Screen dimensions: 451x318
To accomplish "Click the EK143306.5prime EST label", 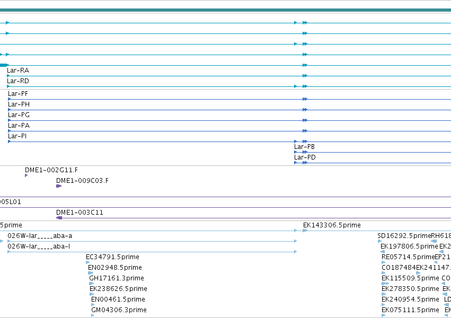I will pos(332,225).
